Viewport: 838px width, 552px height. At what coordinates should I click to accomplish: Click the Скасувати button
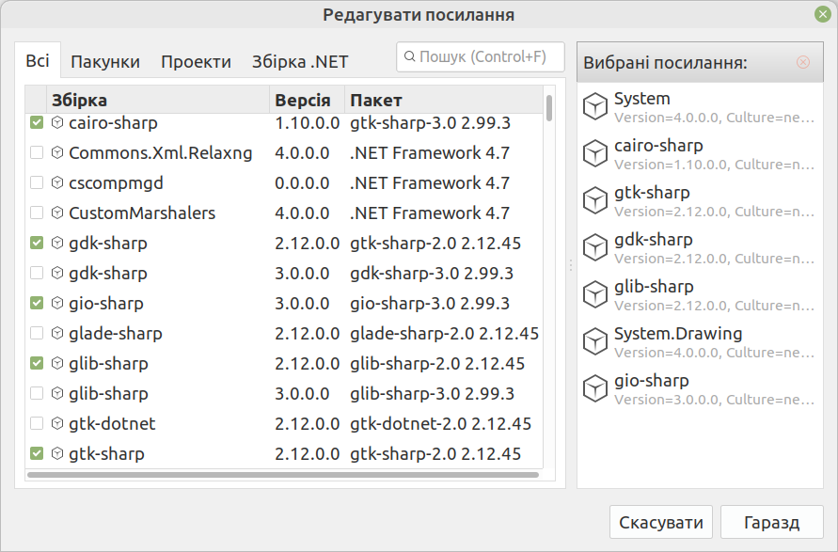click(661, 522)
